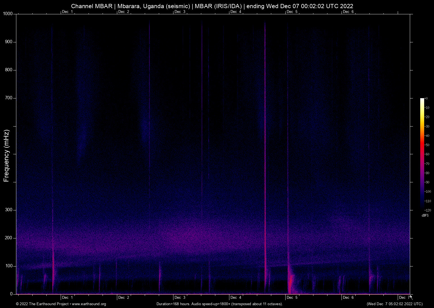Open the www.earthsound.org link in the footer

[89, 304]
